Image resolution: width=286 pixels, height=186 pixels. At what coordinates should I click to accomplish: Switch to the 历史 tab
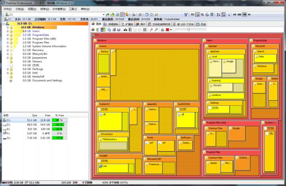click(201, 24)
